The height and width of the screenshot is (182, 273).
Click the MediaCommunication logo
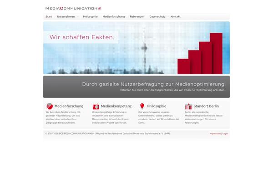pyautogui.click(x=73, y=8)
